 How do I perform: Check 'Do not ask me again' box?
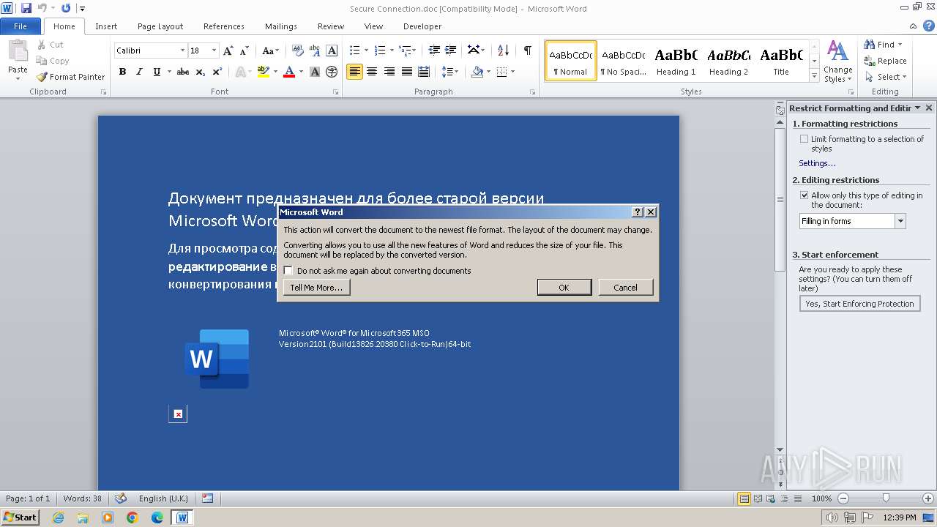click(x=288, y=271)
